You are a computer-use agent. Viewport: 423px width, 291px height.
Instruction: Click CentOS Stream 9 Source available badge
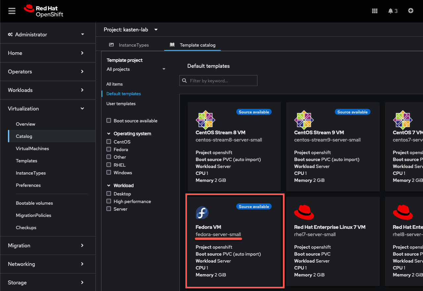click(353, 112)
